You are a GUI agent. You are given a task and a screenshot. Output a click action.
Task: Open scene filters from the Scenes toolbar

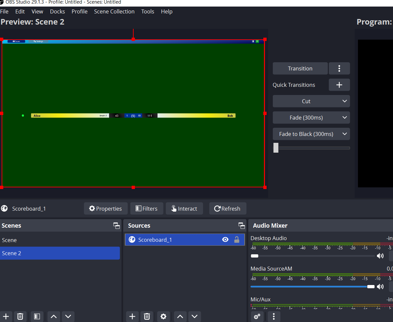pyautogui.click(x=37, y=316)
